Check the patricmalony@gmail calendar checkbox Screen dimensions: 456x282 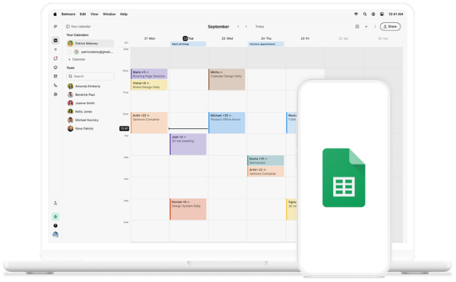69,52
